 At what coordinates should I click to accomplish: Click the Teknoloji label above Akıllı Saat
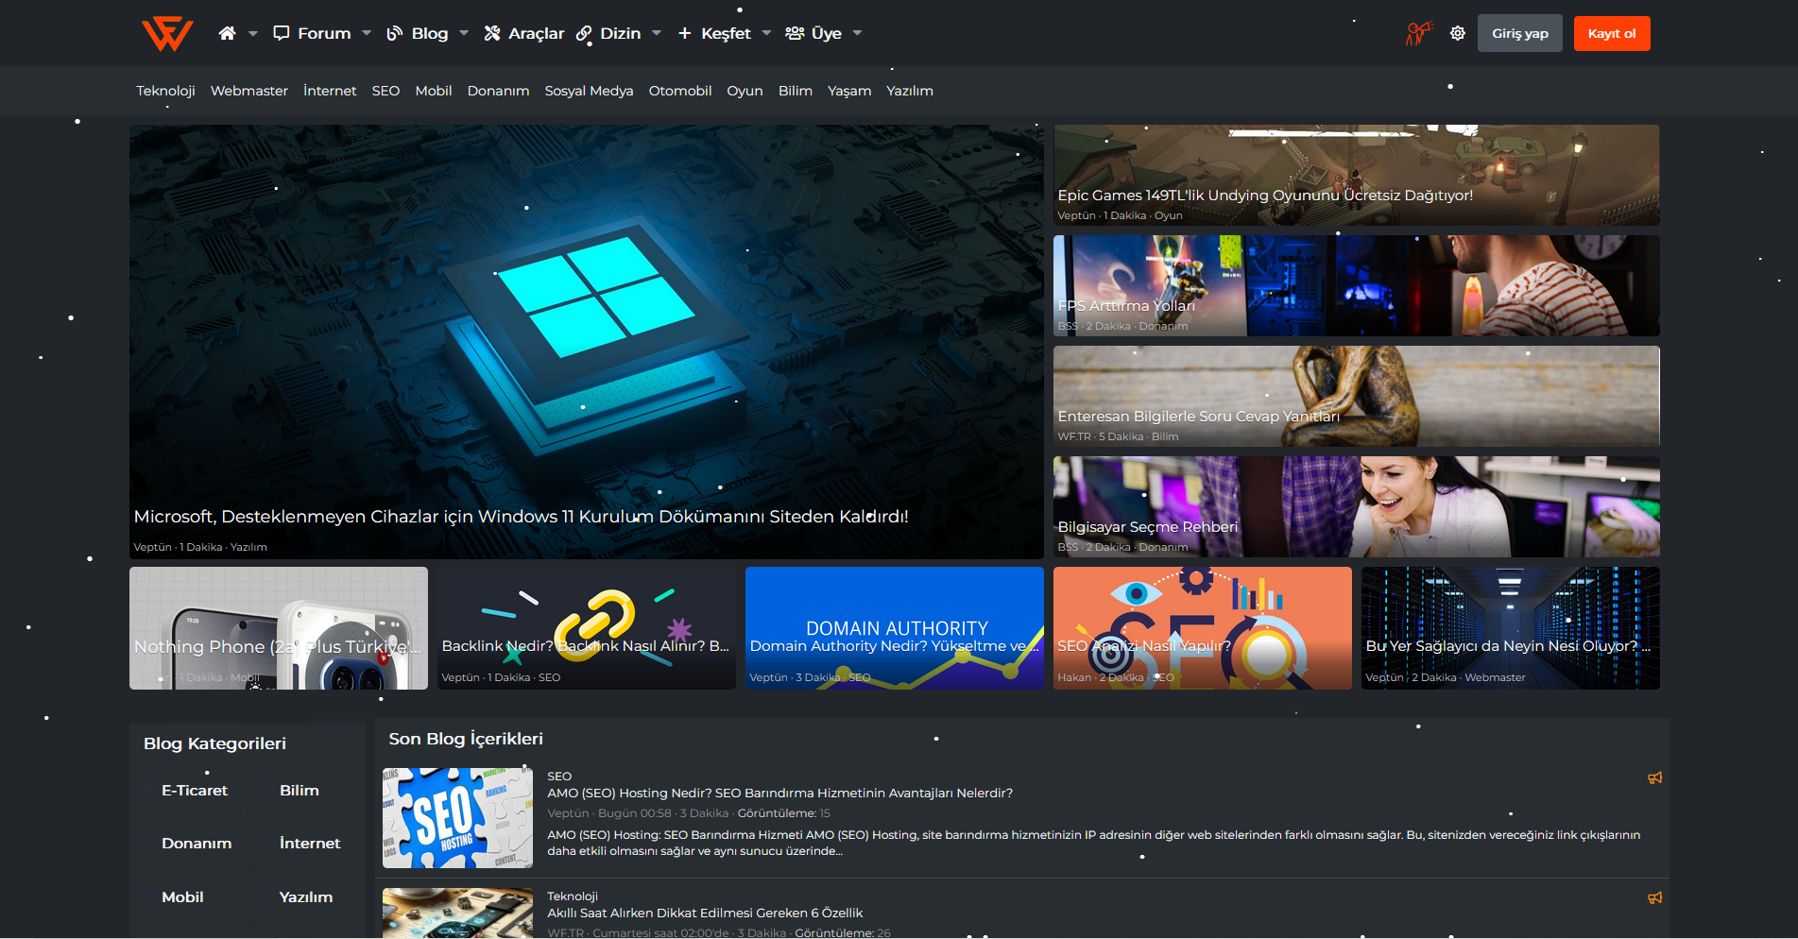click(x=573, y=896)
